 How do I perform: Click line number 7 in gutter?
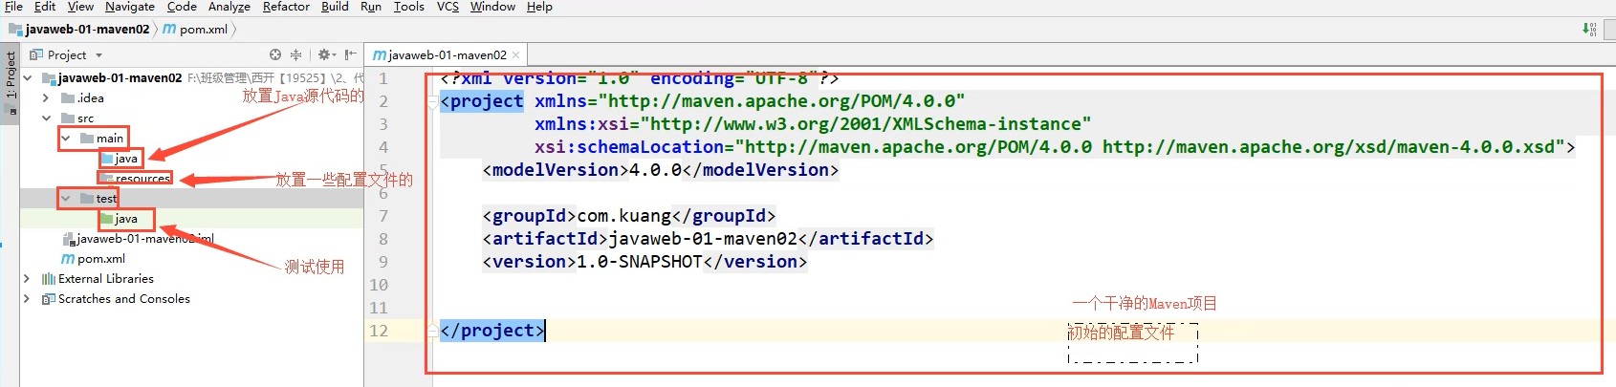click(383, 216)
